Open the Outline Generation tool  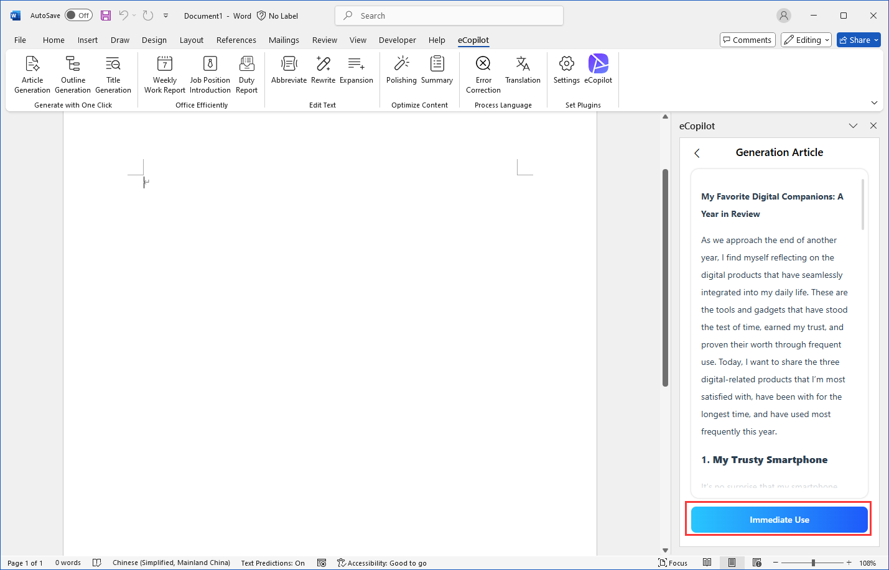click(x=72, y=73)
